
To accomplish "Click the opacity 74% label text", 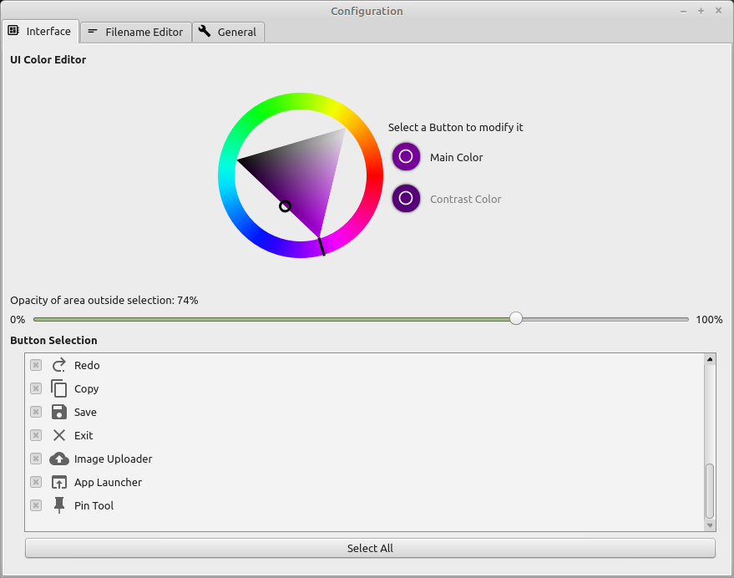I will click(x=104, y=300).
